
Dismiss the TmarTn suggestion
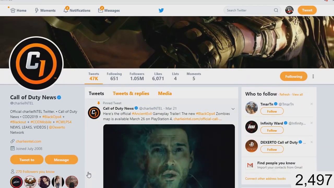(x=312, y=104)
